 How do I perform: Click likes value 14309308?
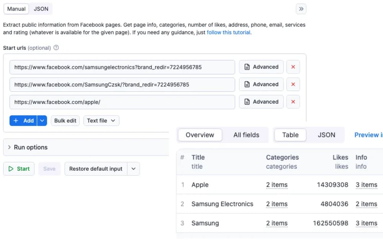coord(332,185)
